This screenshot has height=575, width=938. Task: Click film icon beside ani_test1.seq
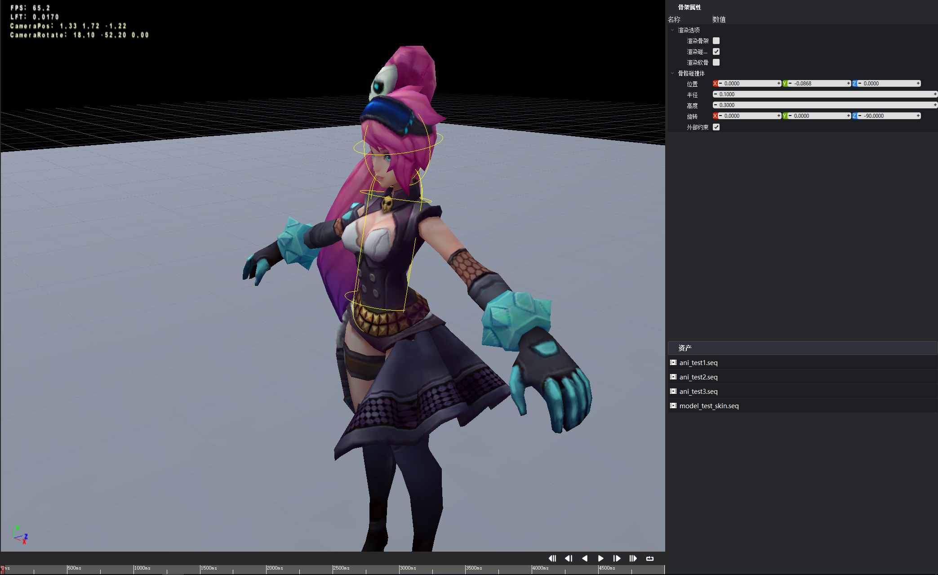(673, 362)
